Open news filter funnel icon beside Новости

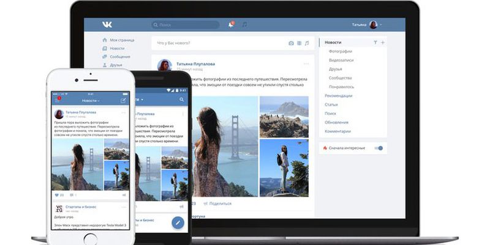pos(375,42)
